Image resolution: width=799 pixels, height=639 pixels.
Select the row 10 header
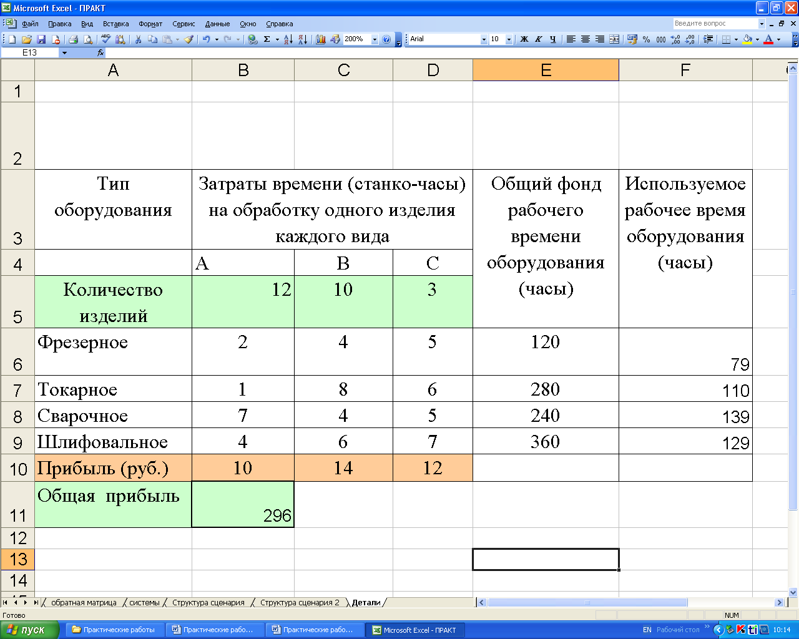click(17, 468)
